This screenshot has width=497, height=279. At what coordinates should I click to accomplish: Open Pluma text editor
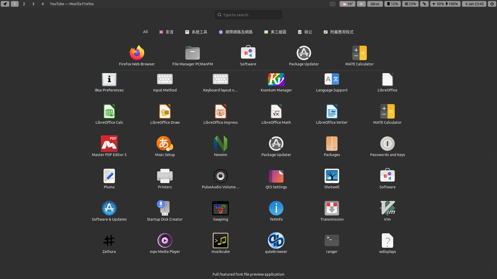pos(109,179)
